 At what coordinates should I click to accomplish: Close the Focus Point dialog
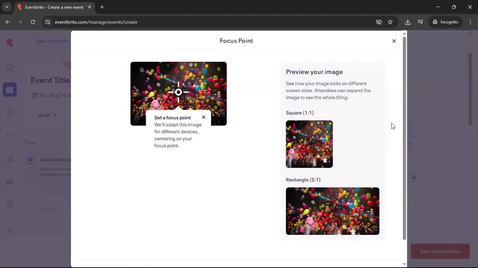(x=394, y=41)
